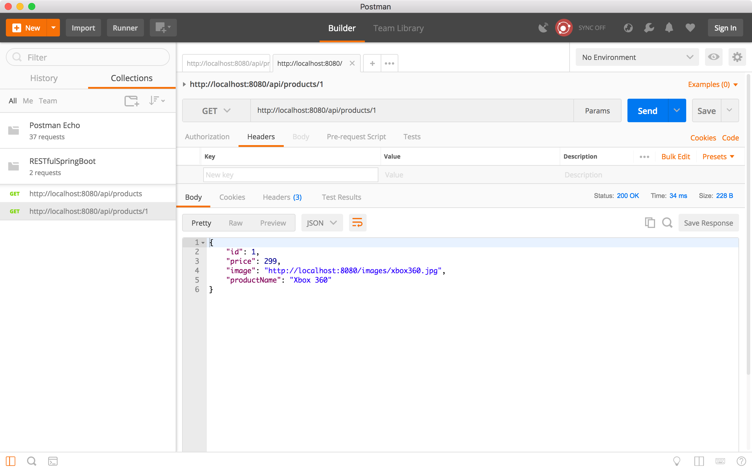This screenshot has width=752, height=470.
Task: Switch to Preview response view
Action: coord(273,223)
